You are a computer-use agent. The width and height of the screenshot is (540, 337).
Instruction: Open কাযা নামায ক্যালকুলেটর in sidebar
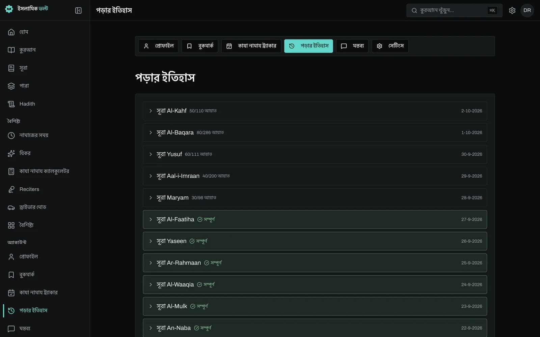point(45,171)
